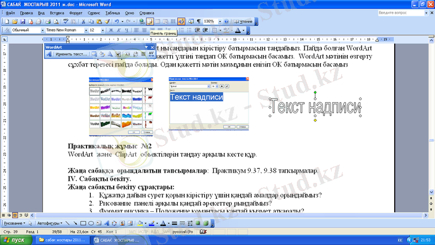
Task: Toggle Bold formatting (Ж) button
Action: (x=111, y=30)
